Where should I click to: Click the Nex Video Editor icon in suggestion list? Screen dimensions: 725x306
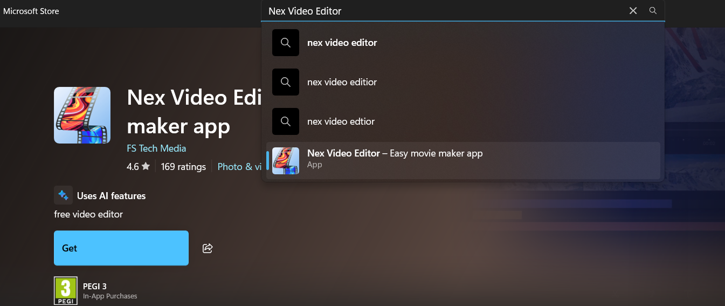point(286,161)
